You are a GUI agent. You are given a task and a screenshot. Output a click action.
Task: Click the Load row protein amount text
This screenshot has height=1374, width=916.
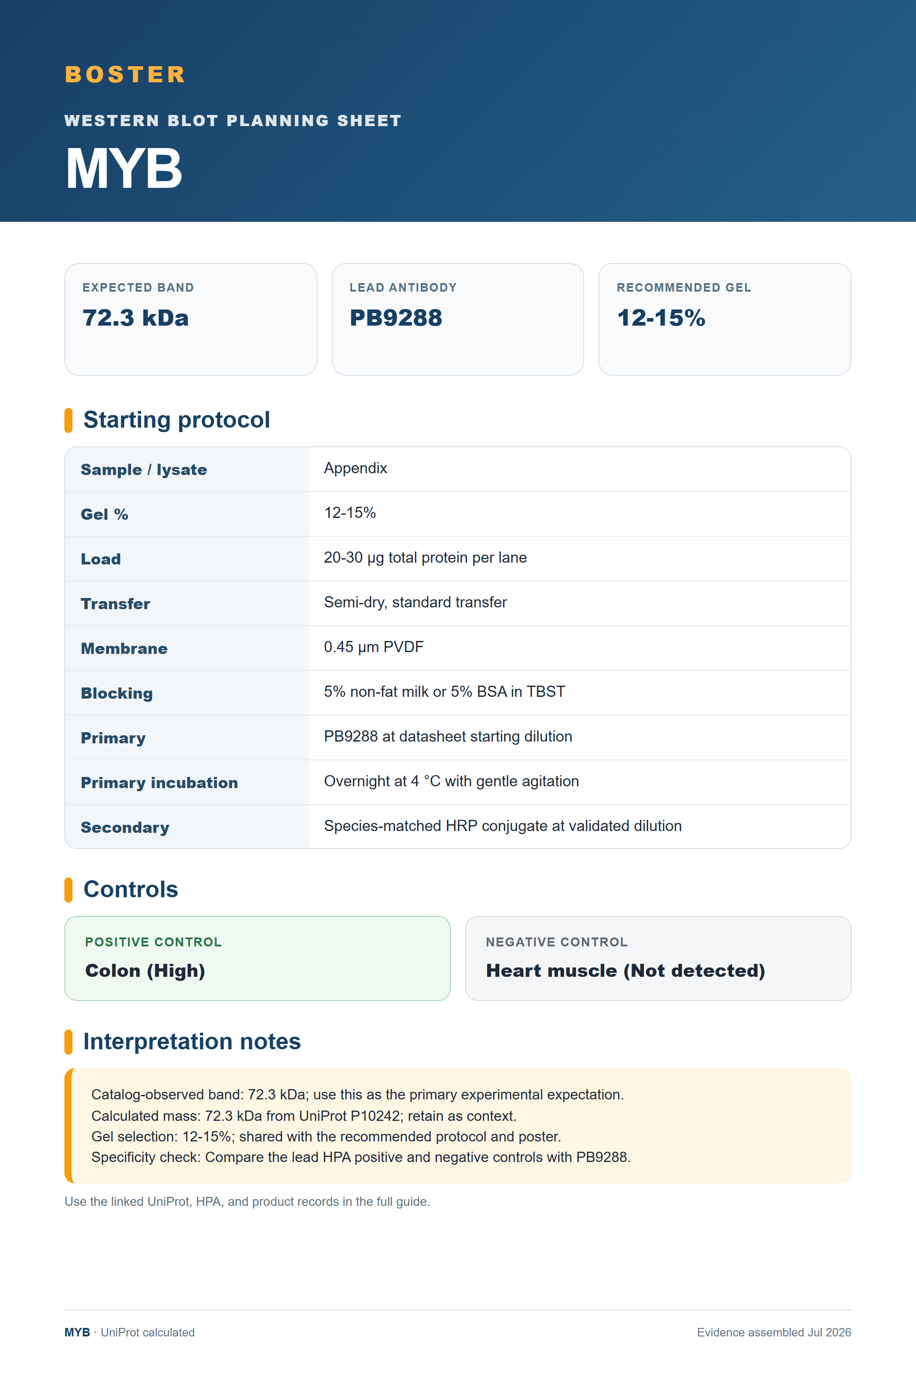(425, 557)
